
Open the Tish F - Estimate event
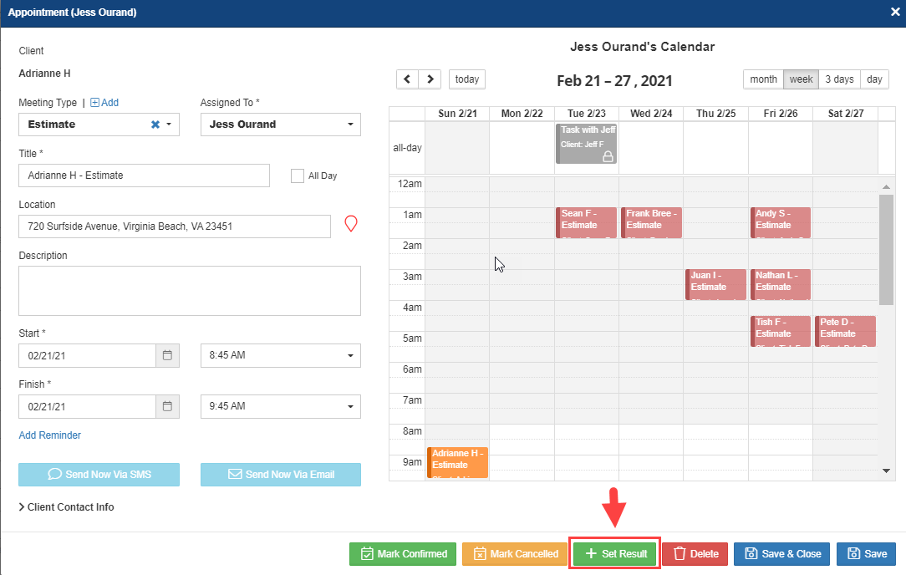(x=781, y=331)
